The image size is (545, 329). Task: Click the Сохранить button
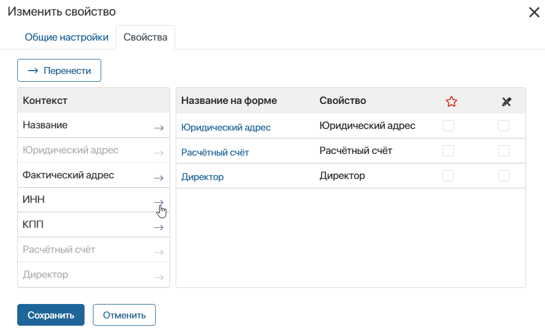tap(51, 315)
